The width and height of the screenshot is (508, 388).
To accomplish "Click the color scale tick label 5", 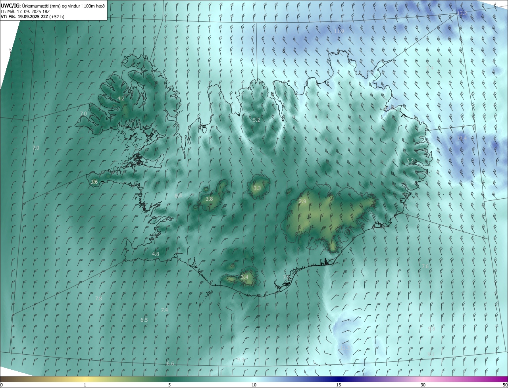I will tap(169, 385).
